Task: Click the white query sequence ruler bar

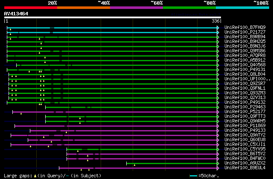Action: click(x=112, y=17)
